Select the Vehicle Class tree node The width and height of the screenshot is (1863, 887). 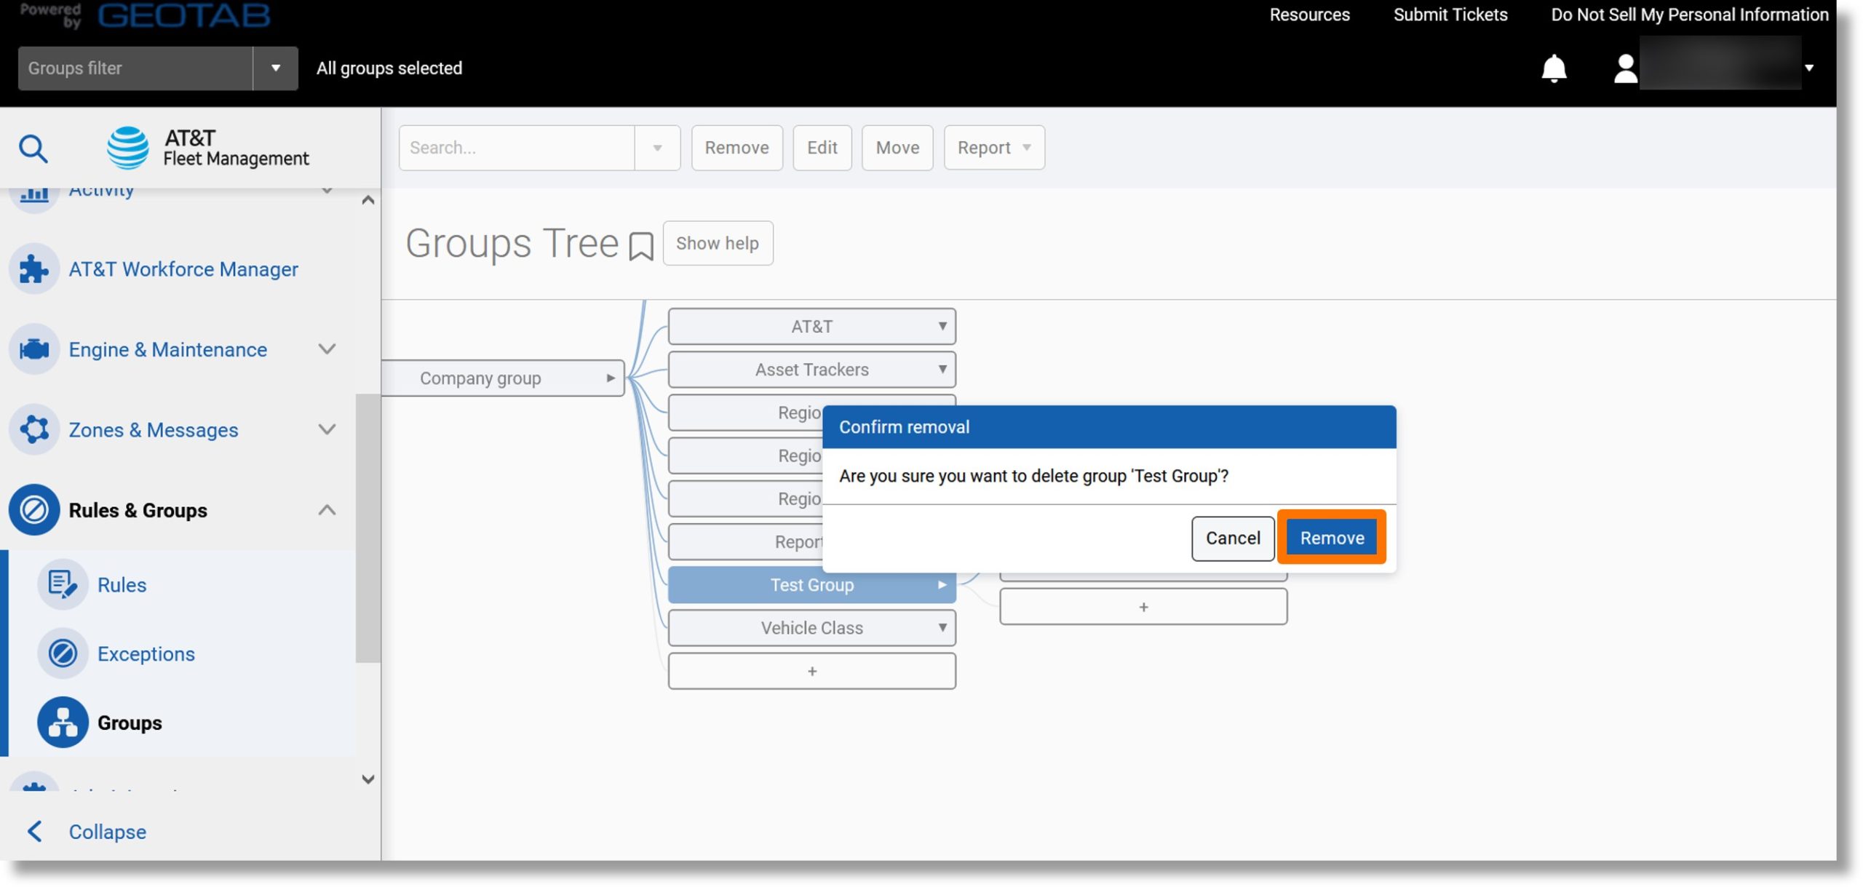(811, 627)
